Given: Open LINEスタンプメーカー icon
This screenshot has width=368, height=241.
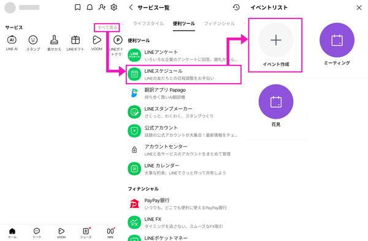Looking at the screenshot, I should [x=134, y=112].
